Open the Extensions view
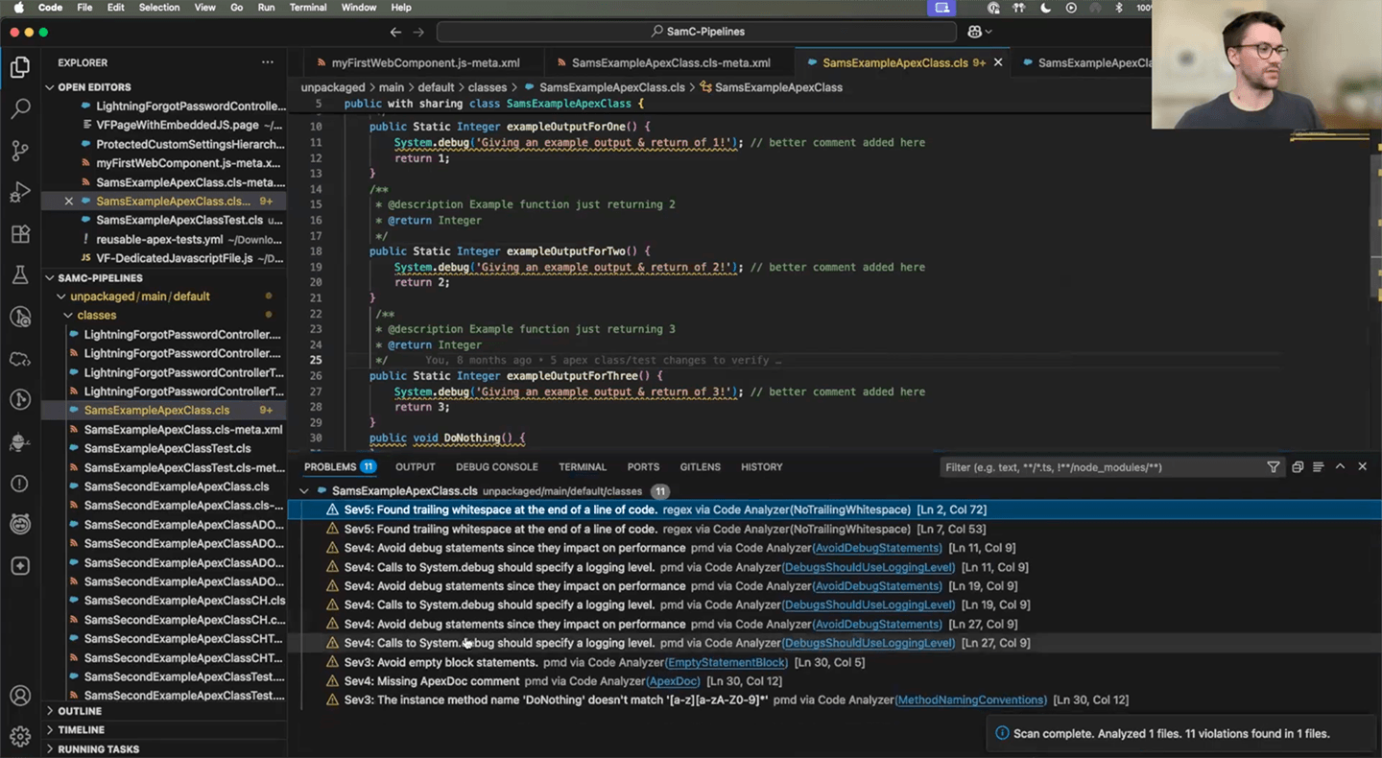1382x758 pixels. point(21,233)
